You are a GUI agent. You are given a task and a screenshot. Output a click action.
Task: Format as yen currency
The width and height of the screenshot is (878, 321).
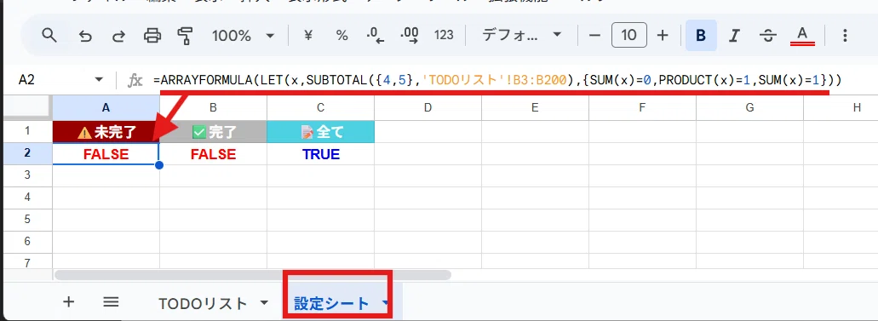(307, 36)
